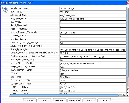
Task: Click the DEBUG label
Action: coord(14,73)
